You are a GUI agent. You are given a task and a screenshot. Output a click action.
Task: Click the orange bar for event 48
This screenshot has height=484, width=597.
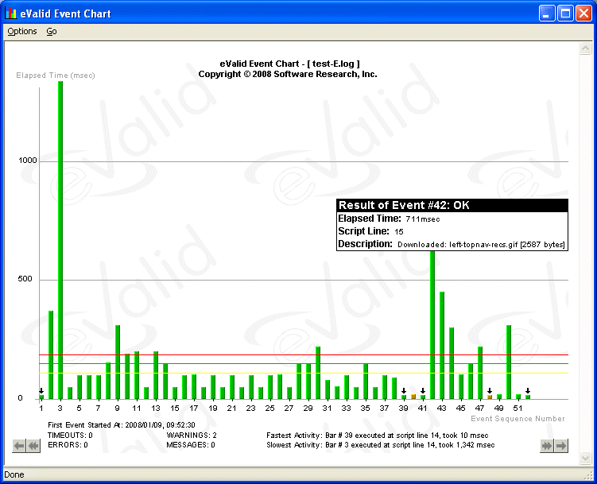click(x=490, y=397)
